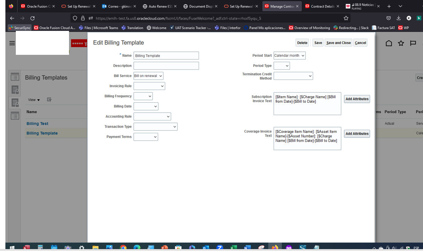
Task: Click Save and Close
Action: click(x=338, y=43)
